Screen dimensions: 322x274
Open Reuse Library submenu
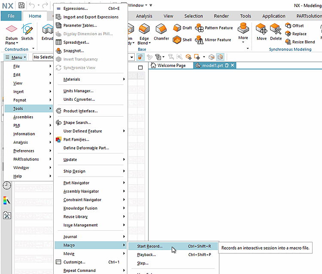click(90, 217)
